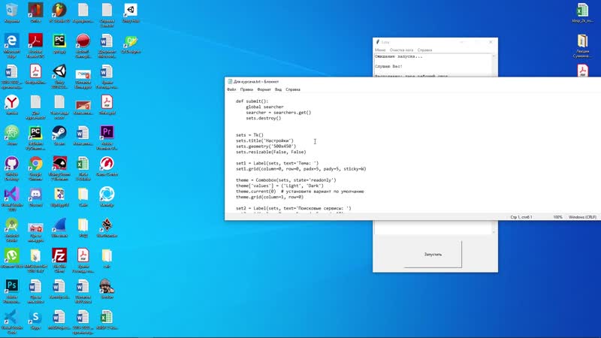The height and width of the screenshot is (338, 601).
Task: Open the Формат menu in Notepad
Action: [264, 89]
